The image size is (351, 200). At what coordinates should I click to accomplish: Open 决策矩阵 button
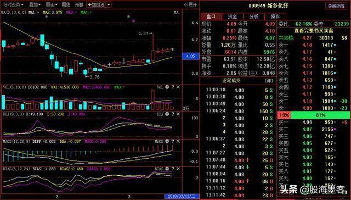point(336,6)
